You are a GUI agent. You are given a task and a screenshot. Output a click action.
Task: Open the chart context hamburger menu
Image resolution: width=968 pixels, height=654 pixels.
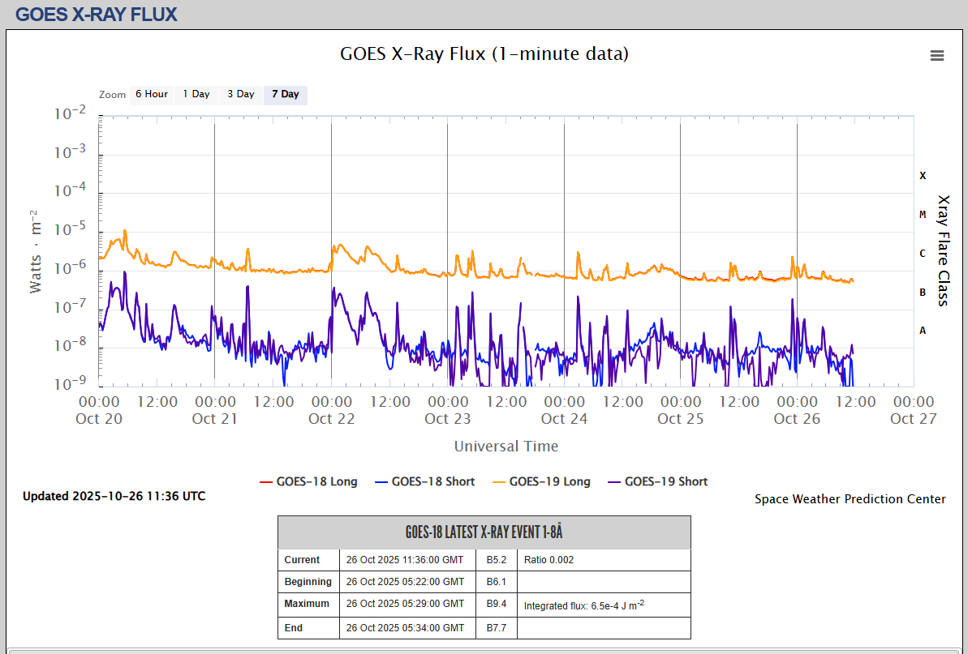[x=937, y=55]
